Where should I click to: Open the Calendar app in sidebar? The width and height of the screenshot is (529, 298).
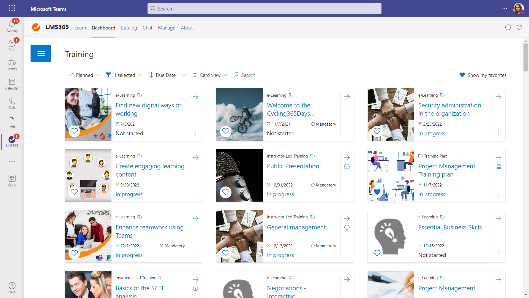click(12, 84)
